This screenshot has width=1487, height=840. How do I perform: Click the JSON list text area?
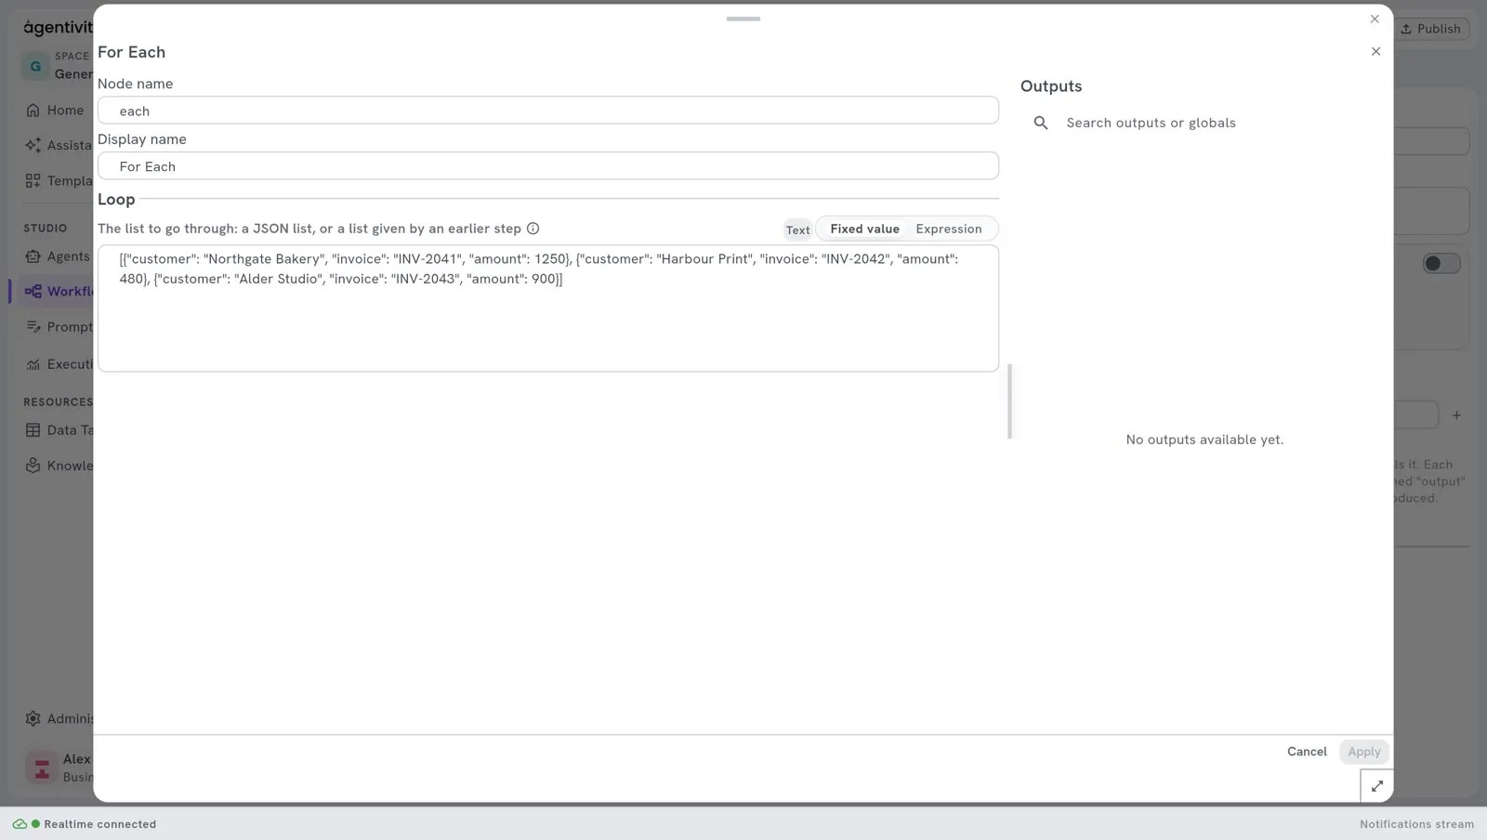548,308
